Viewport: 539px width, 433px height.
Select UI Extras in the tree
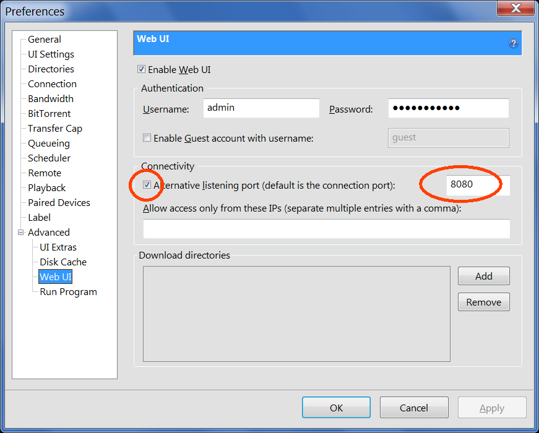click(x=58, y=247)
